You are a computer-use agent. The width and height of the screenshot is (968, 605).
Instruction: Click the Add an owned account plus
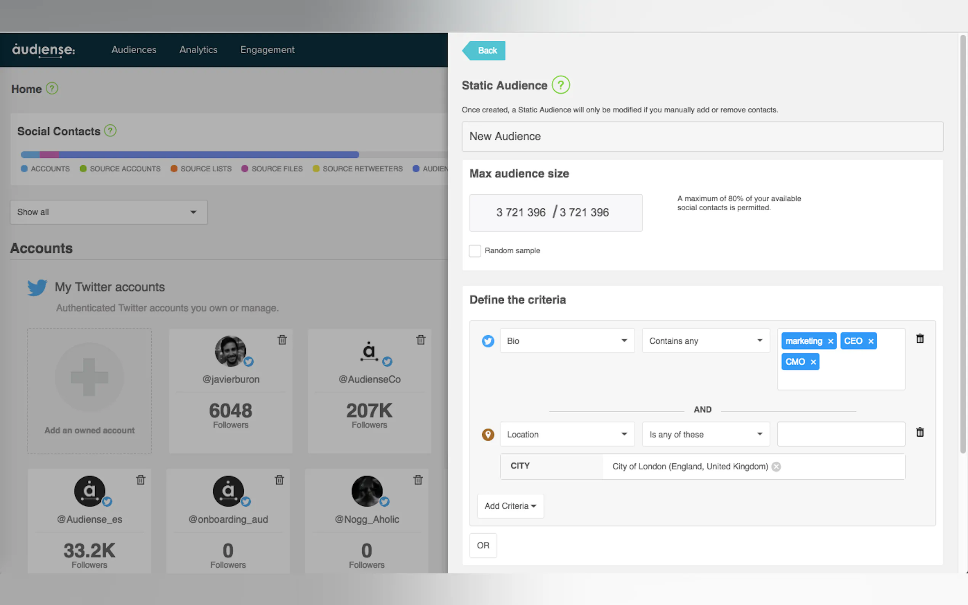[89, 377]
